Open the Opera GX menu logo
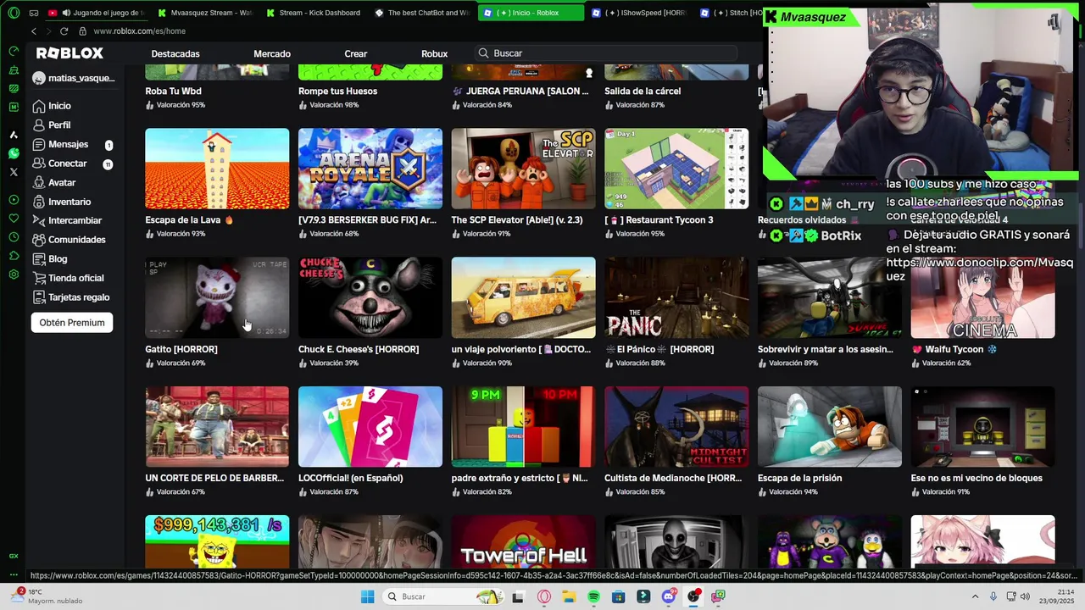Screen dimensions: 1085x610 (14, 13)
